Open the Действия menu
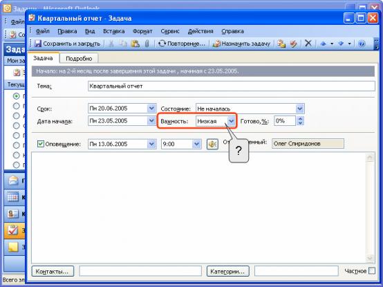The image size is (383, 287). [x=200, y=31]
